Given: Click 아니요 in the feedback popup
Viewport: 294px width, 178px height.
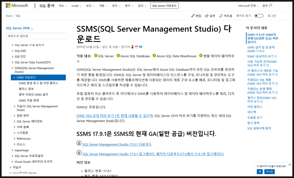Looking at the screenshot, I should click(269, 171).
